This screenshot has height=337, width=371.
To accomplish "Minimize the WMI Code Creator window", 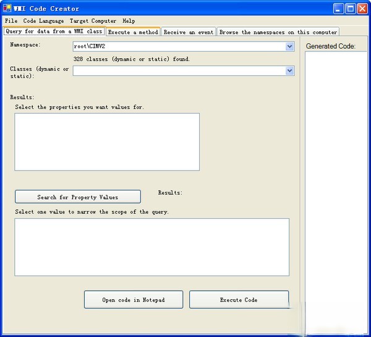I will (x=338, y=9).
